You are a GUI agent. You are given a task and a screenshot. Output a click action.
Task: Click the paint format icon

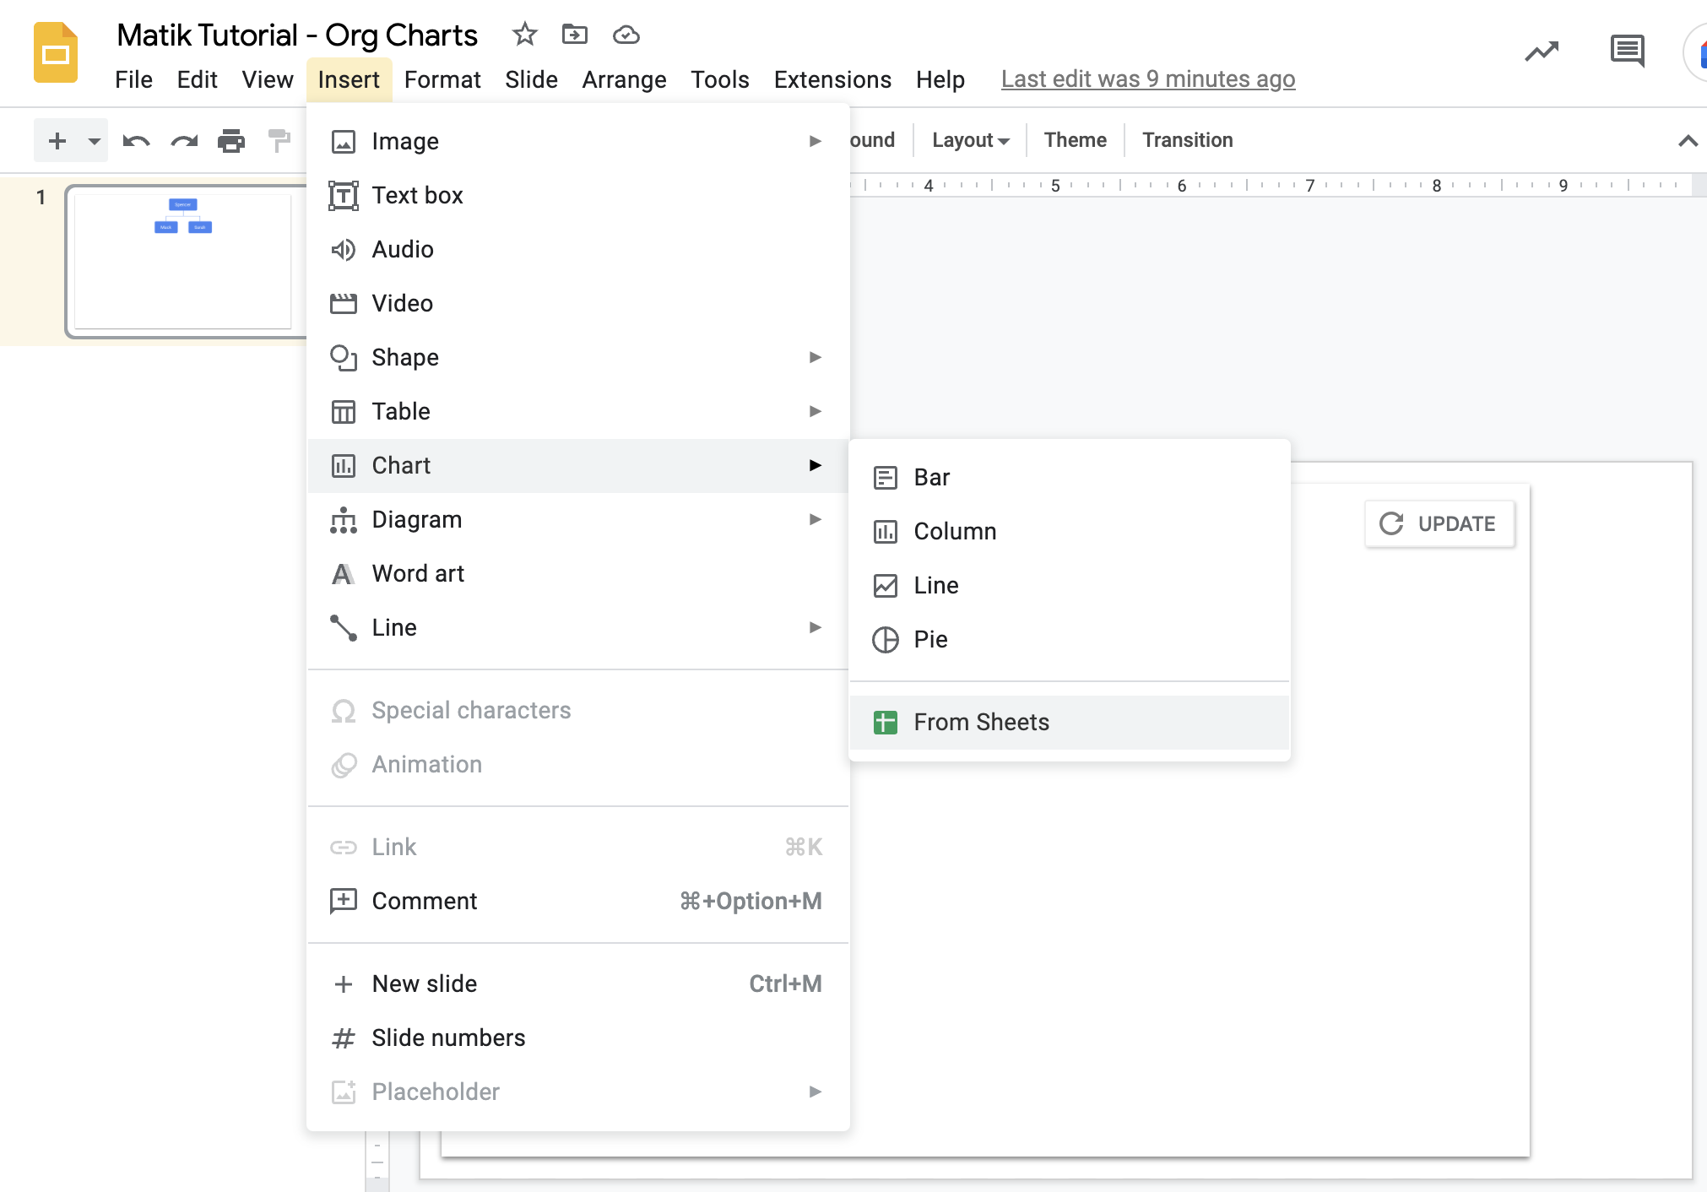point(279,141)
